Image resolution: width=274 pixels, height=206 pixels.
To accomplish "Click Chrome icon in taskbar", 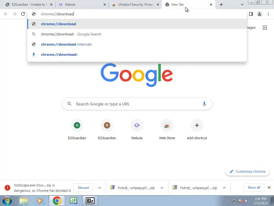I will coord(57,201).
